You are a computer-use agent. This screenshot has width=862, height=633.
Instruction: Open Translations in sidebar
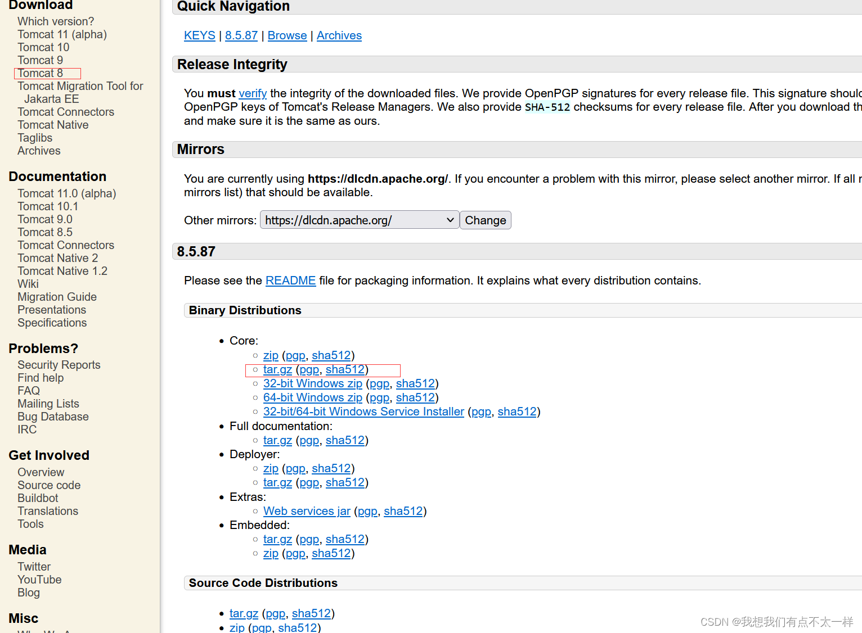pos(48,511)
